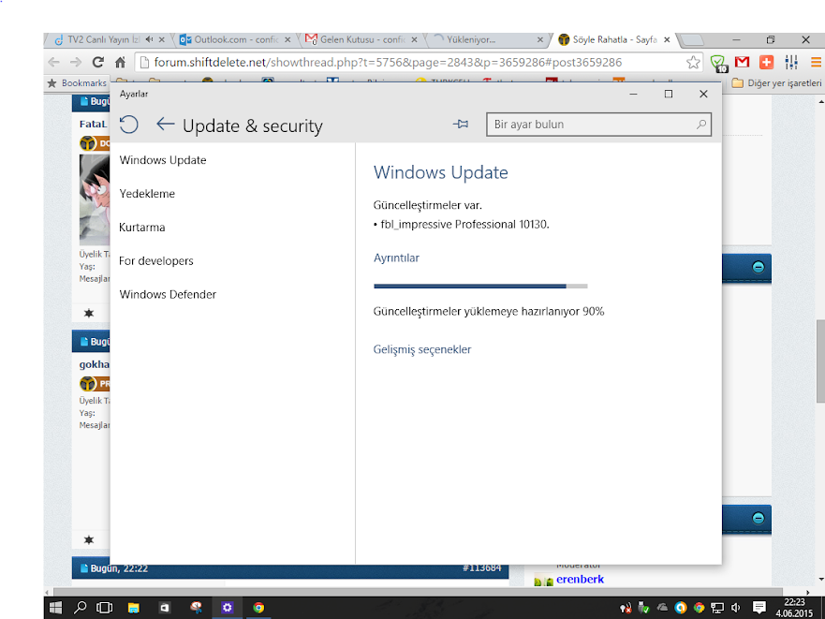Screen dimensions: 825x619
Task: Open Yedekleme settings section
Action: tap(147, 194)
